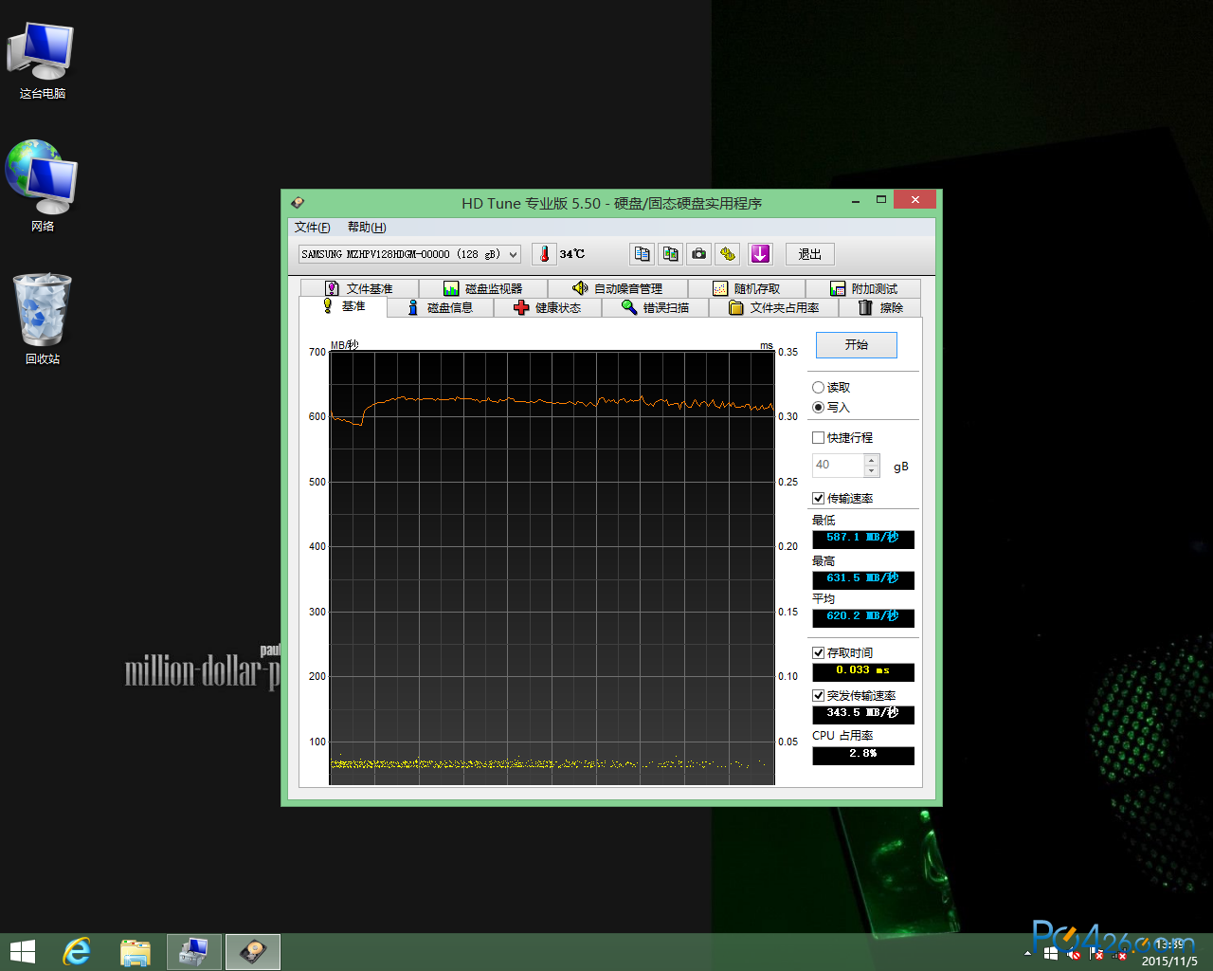Click the minimum speed value 587.1

pos(863,539)
